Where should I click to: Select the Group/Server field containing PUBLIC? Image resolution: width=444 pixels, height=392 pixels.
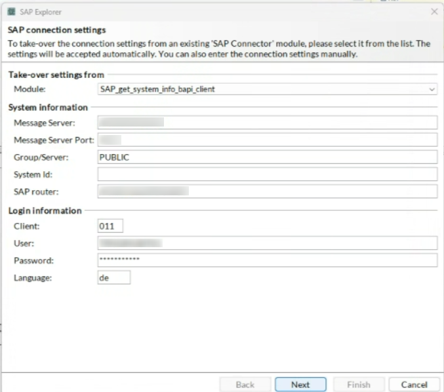point(267,157)
